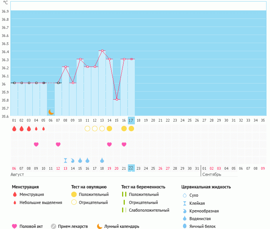This screenshot has height=229, width=270.
Task: Select the highlighted cycle day 17 label
Action: click(131, 120)
